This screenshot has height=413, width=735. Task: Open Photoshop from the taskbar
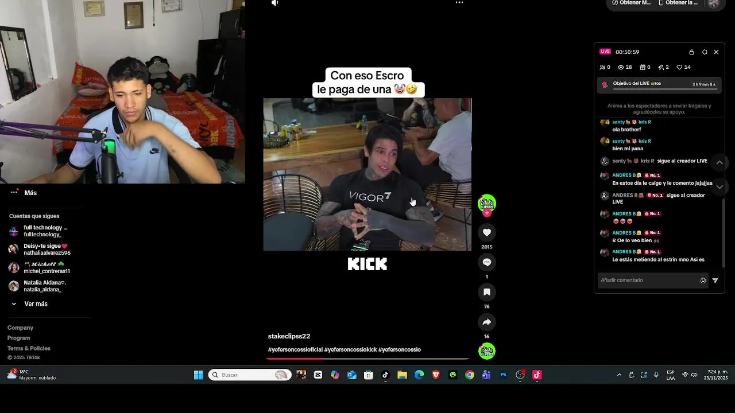pyautogui.click(x=504, y=375)
